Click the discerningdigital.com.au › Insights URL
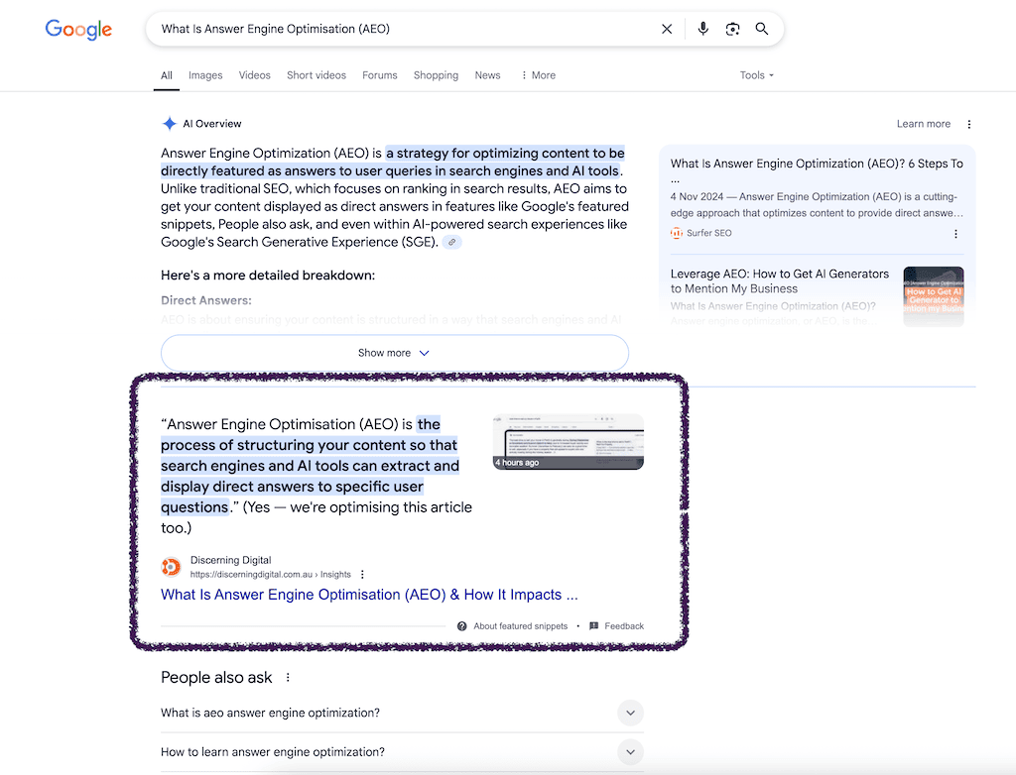 (x=270, y=574)
